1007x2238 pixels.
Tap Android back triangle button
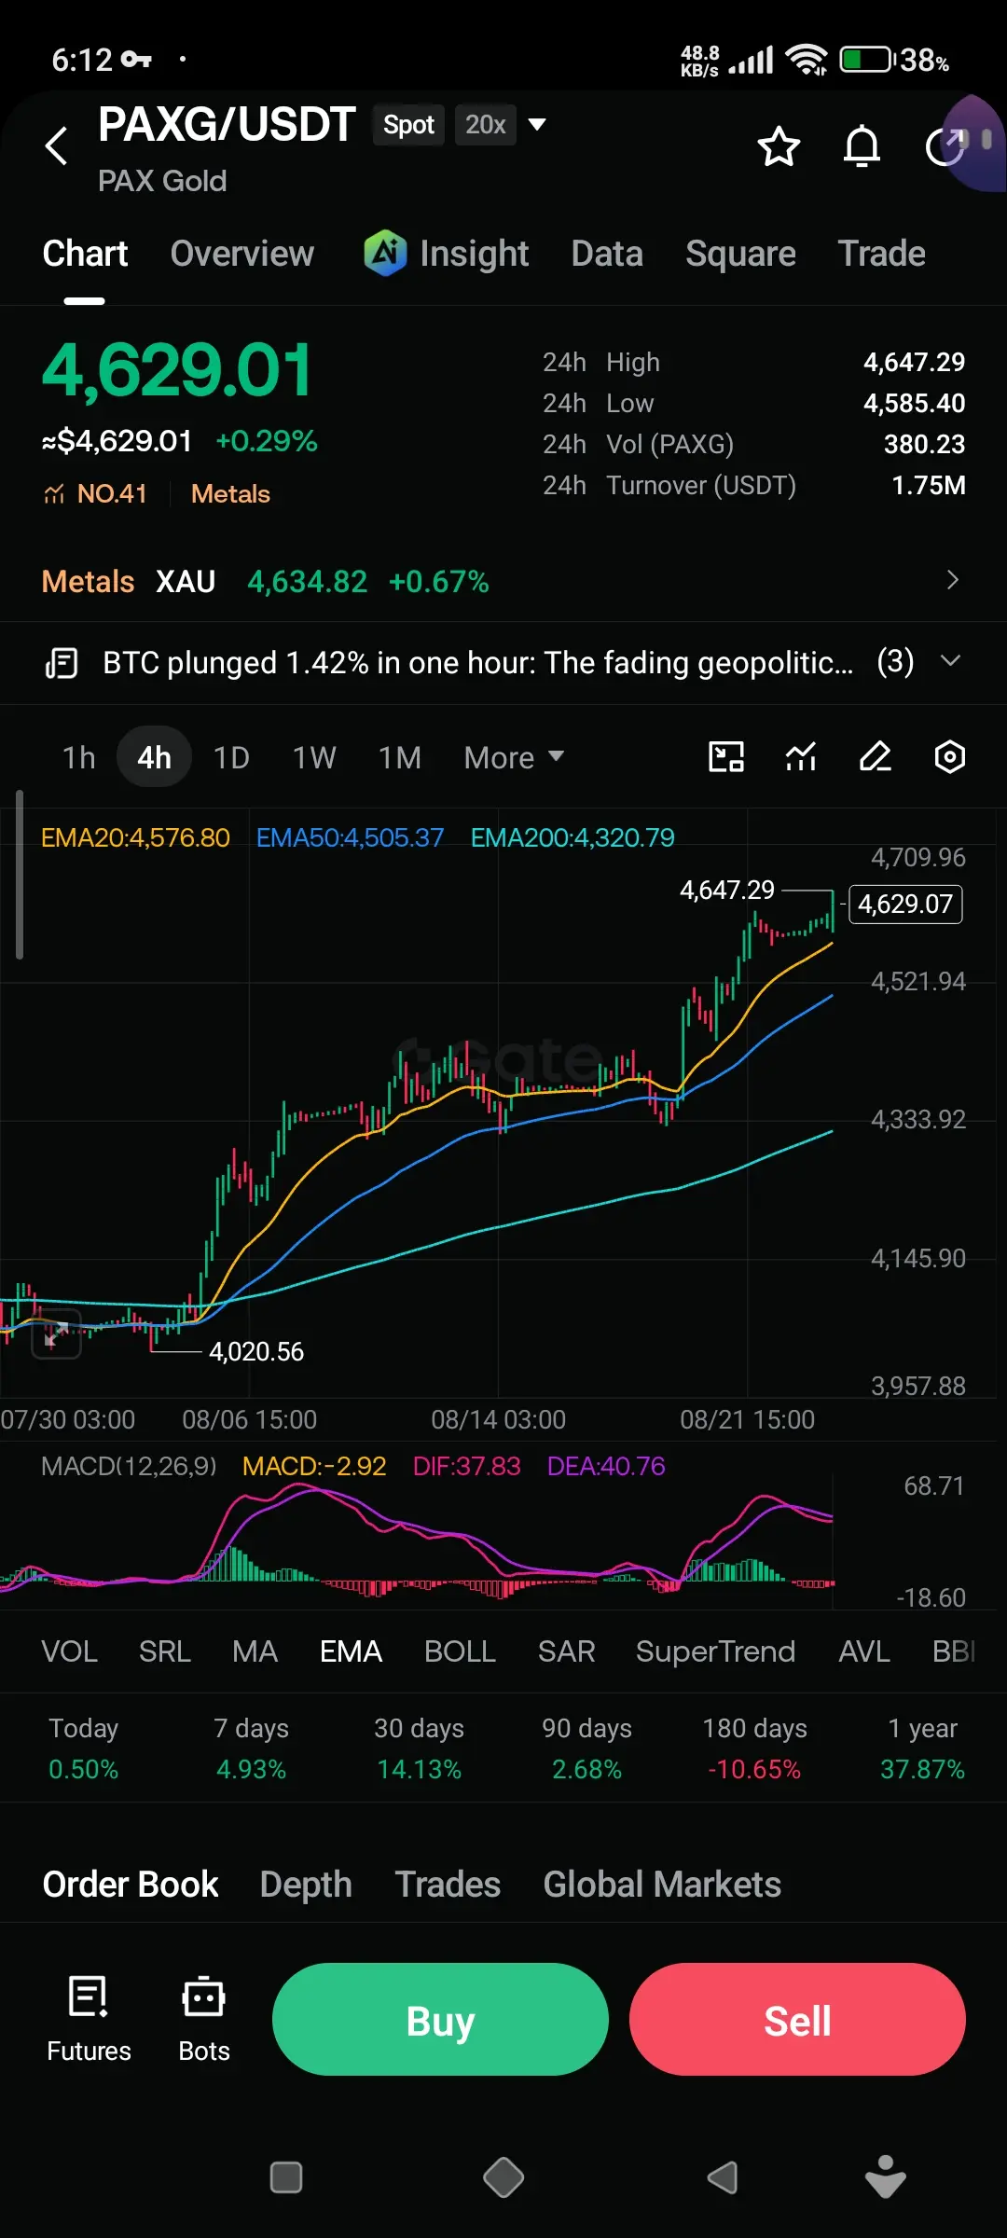(723, 2177)
